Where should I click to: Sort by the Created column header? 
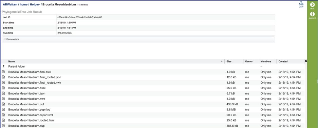283,61
